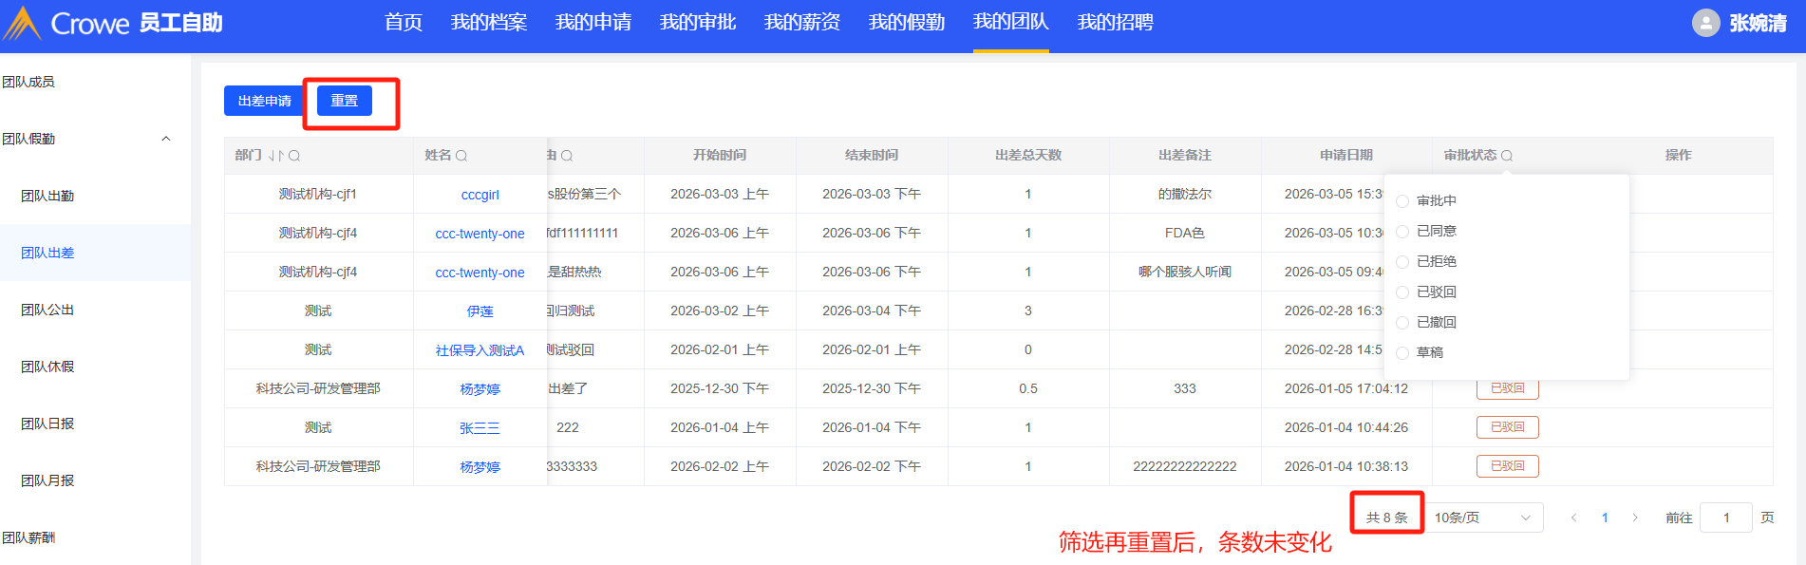Focus the 前往 page number input
This screenshot has height=565, width=1806.
click(1725, 518)
